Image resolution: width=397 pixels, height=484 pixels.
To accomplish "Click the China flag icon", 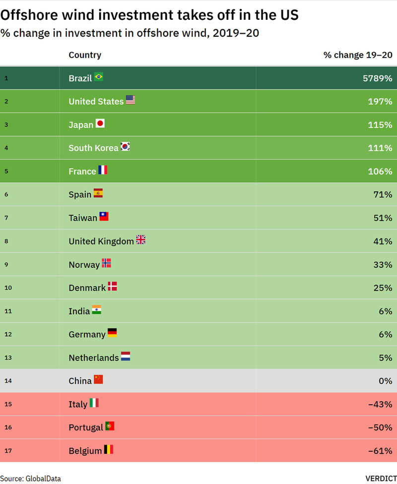I will tap(98, 379).
